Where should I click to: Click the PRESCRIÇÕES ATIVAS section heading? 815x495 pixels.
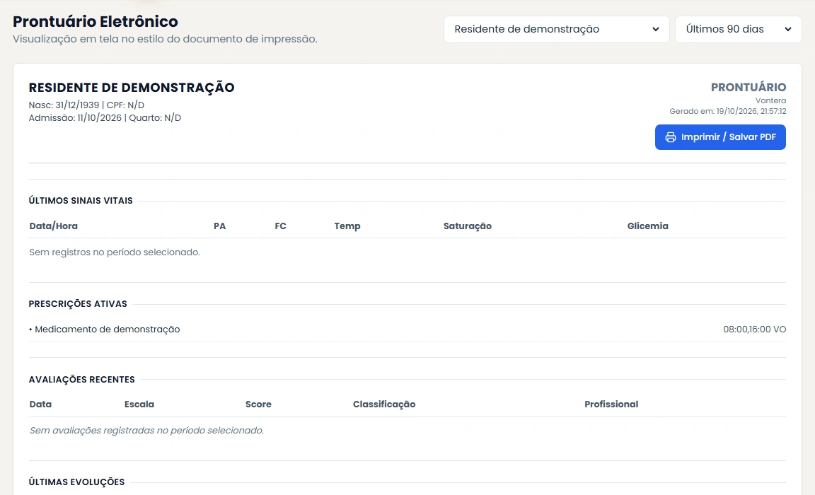[77, 304]
